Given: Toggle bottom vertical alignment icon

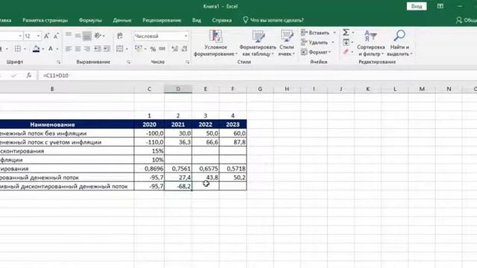Looking at the screenshot, I should click(x=87, y=36).
